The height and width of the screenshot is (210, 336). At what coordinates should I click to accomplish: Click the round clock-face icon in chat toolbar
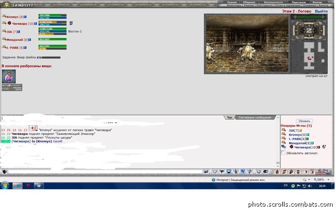259,172
